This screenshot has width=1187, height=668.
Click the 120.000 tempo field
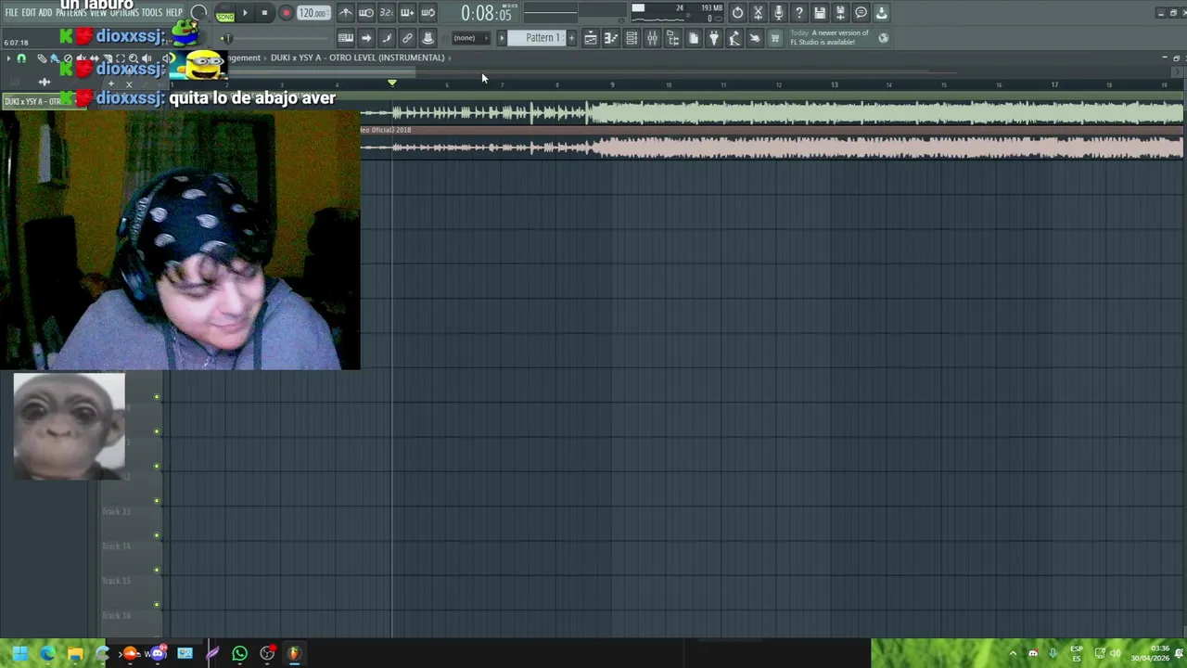point(313,13)
